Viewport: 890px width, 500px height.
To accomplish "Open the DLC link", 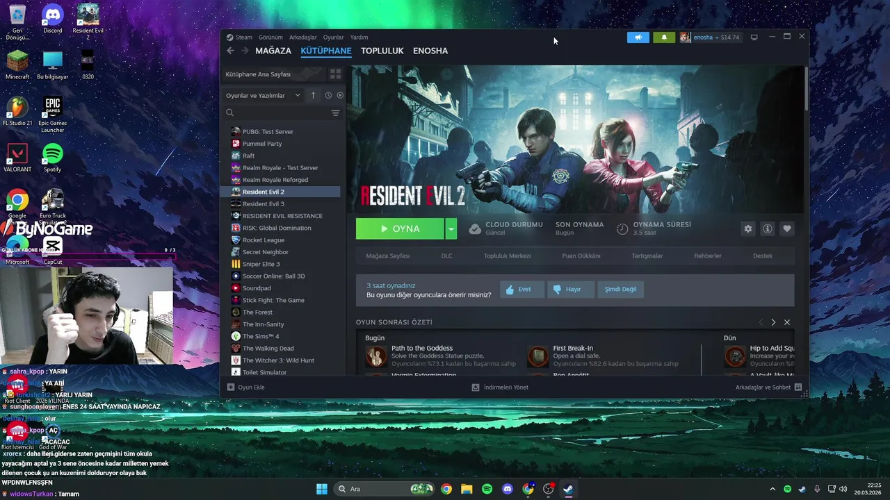I will point(446,256).
